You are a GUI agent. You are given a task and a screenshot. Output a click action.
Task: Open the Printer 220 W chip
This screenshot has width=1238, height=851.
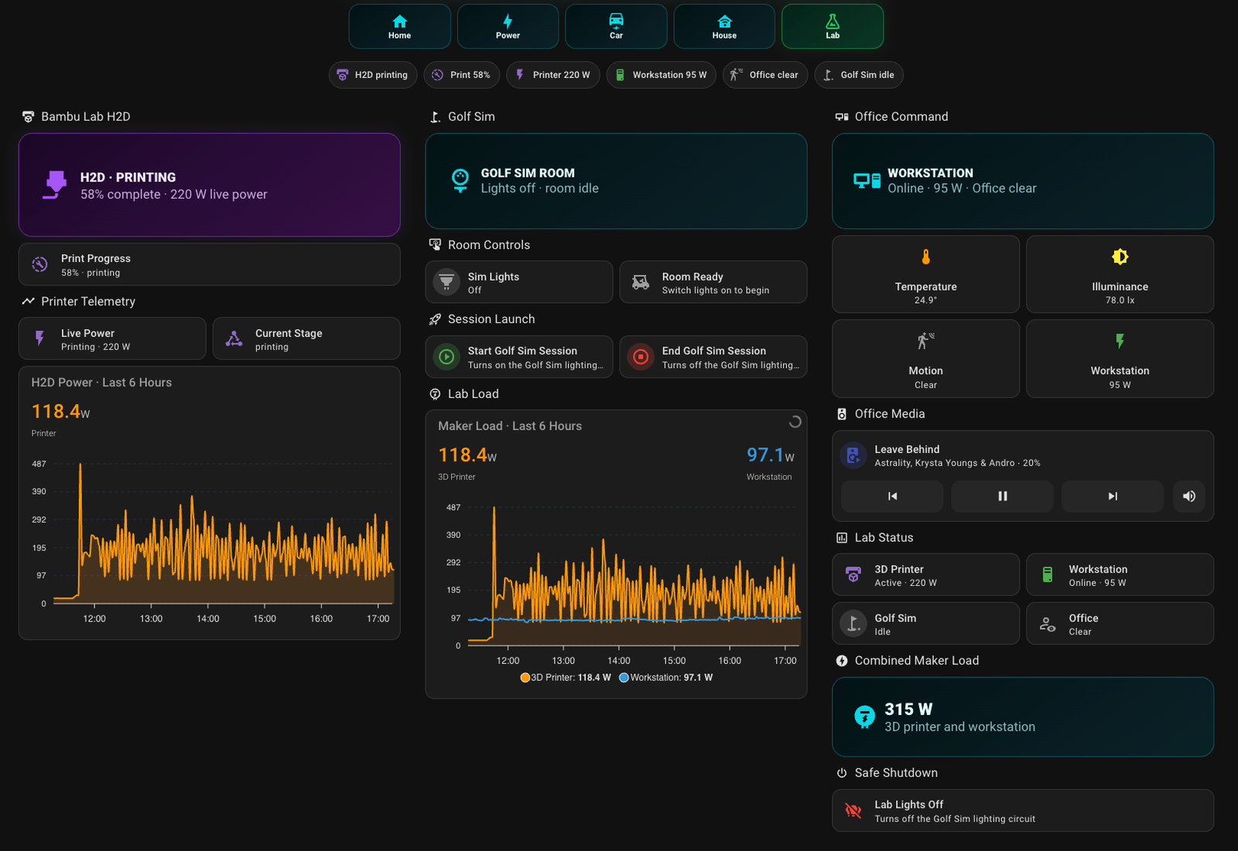[553, 75]
